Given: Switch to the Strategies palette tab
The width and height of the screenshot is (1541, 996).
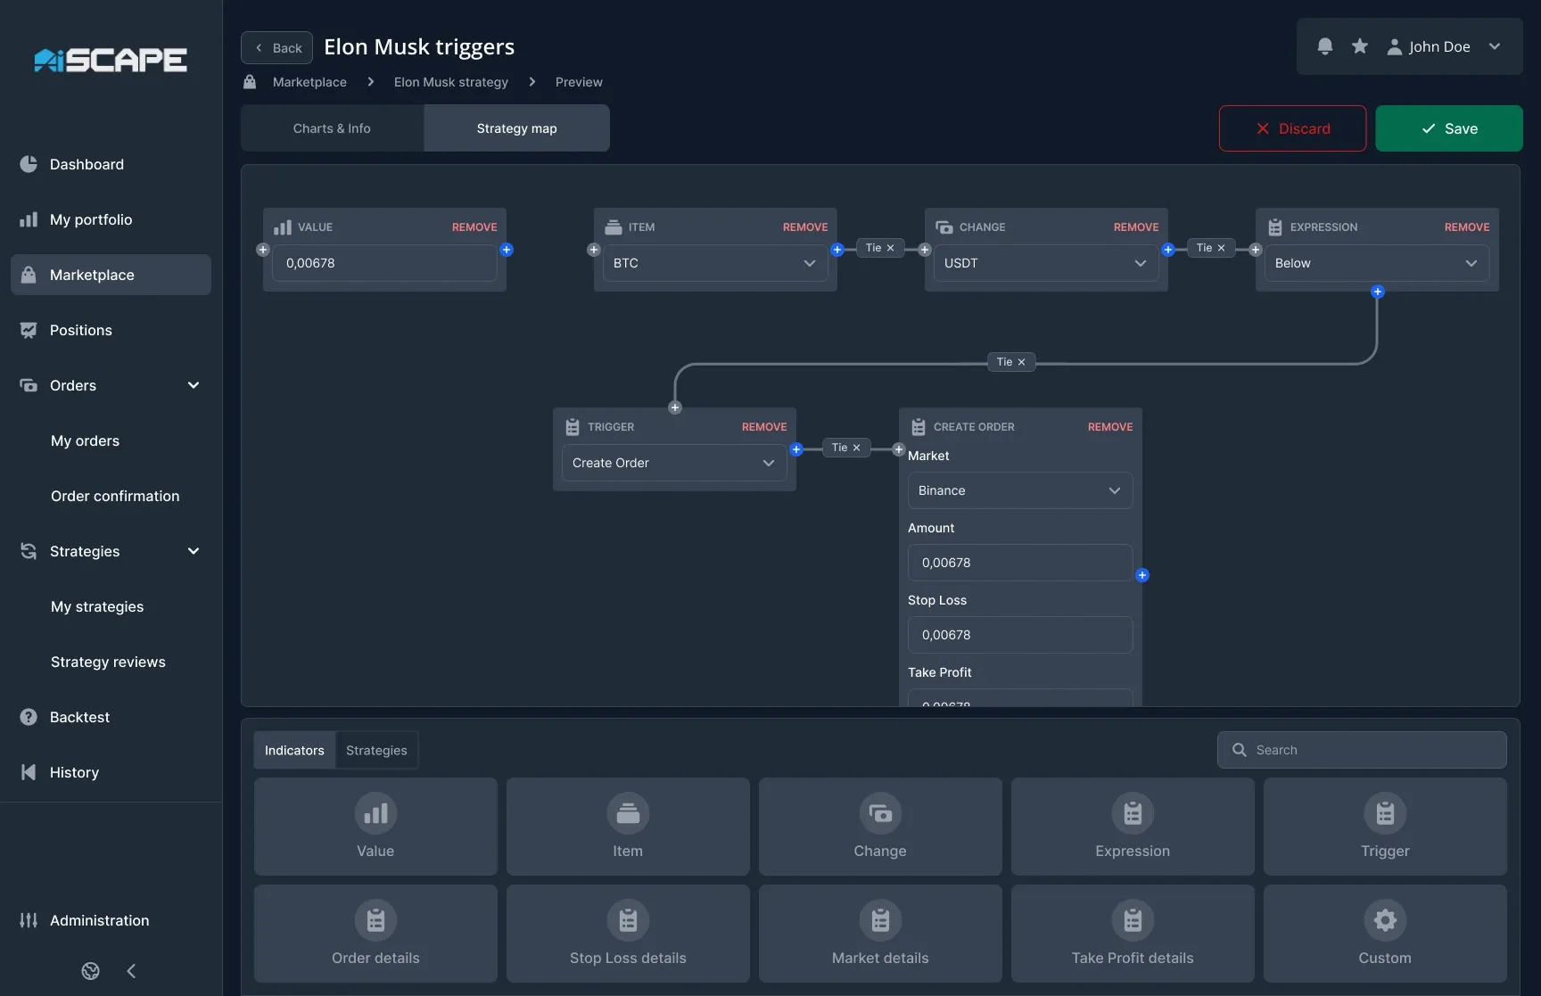Looking at the screenshot, I should point(376,751).
